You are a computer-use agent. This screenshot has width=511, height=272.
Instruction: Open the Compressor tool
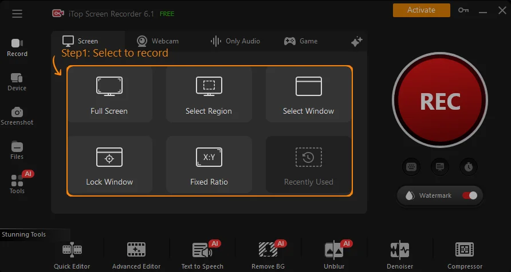click(x=465, y=254)
